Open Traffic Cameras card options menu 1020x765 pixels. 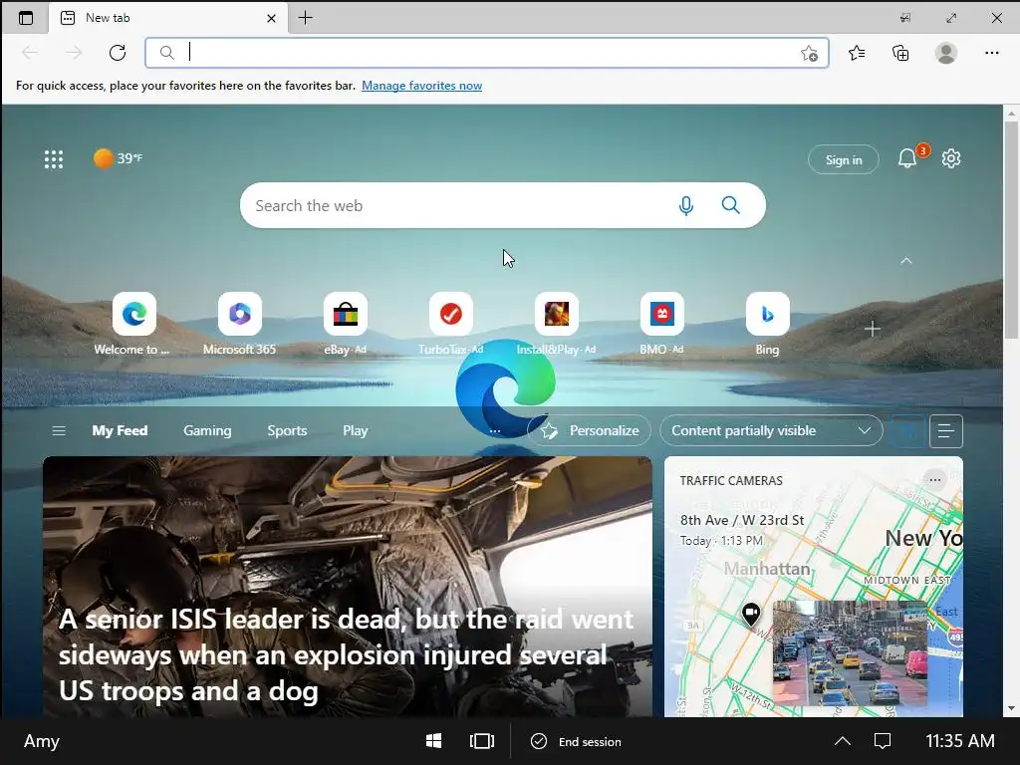click(934, 480)
